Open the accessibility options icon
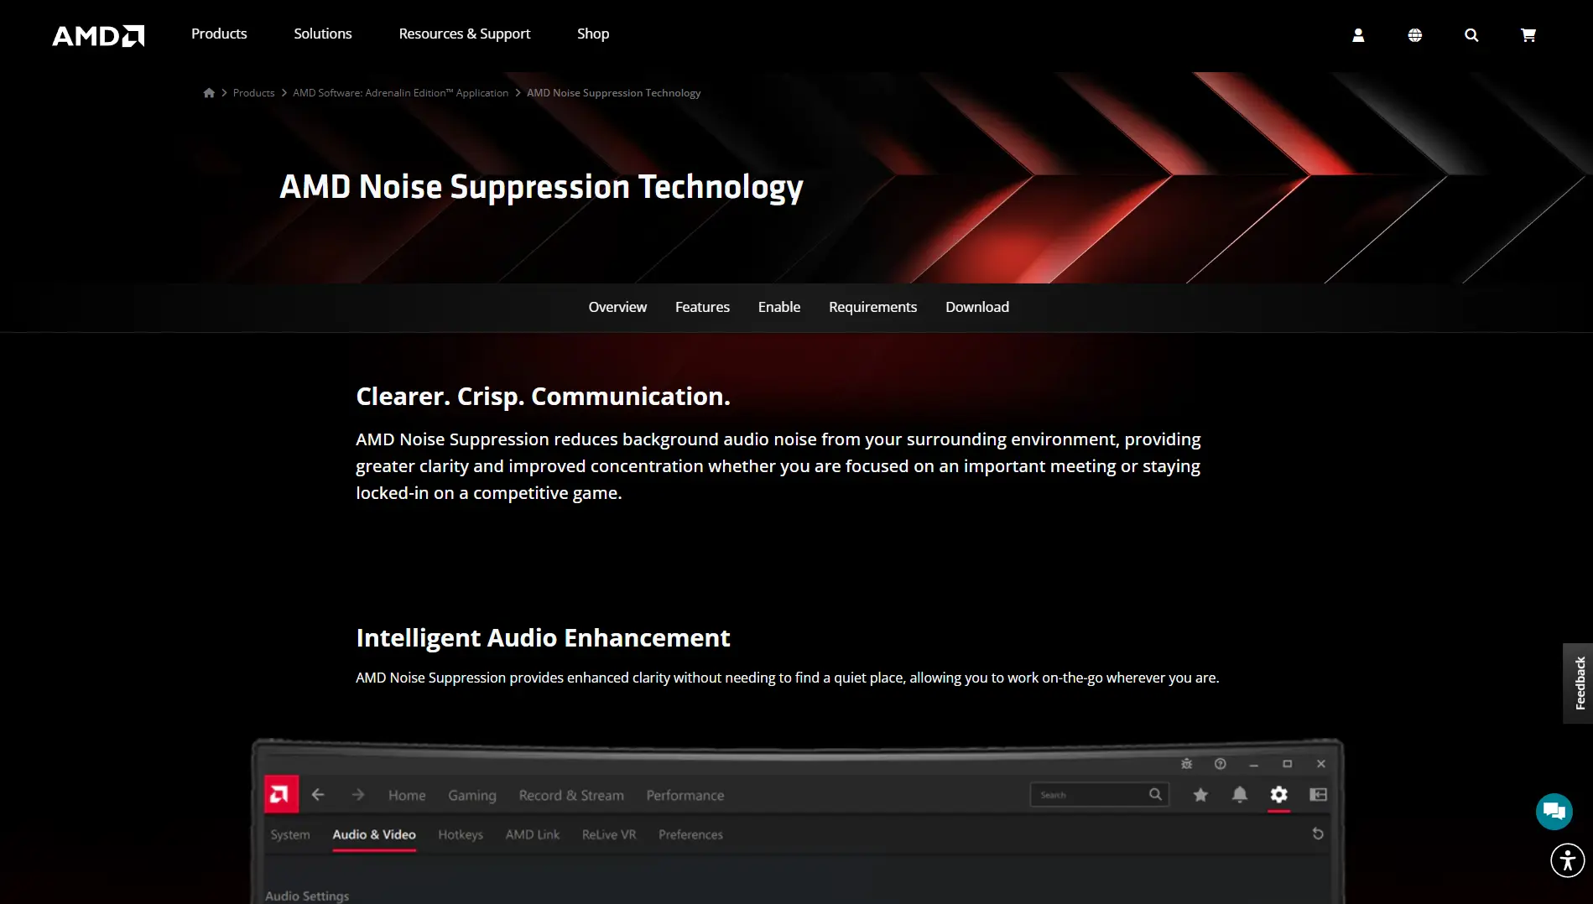 1567,860
